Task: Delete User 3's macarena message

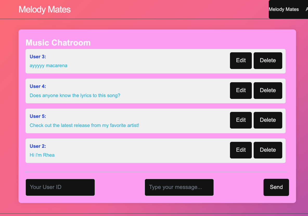Action: coord(268,61)
